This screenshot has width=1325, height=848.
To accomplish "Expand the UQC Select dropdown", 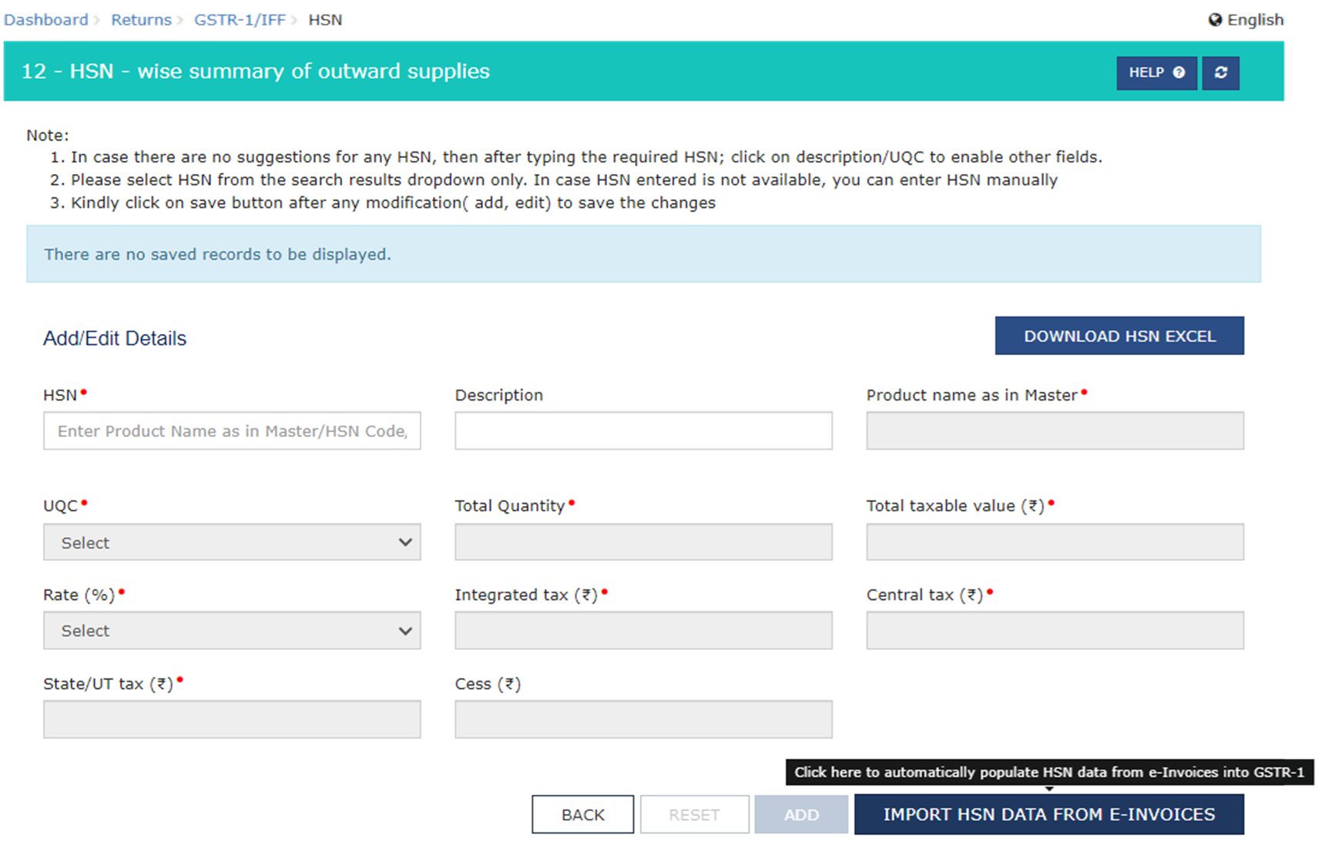I will click(232, 542).
